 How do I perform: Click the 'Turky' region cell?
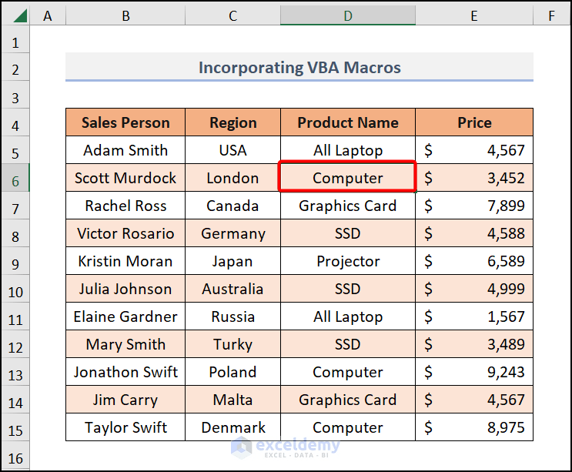point(232,344)
